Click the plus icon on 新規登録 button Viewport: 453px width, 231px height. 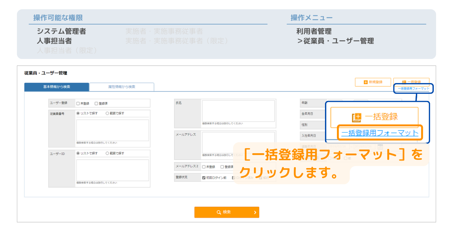point(365,82)
